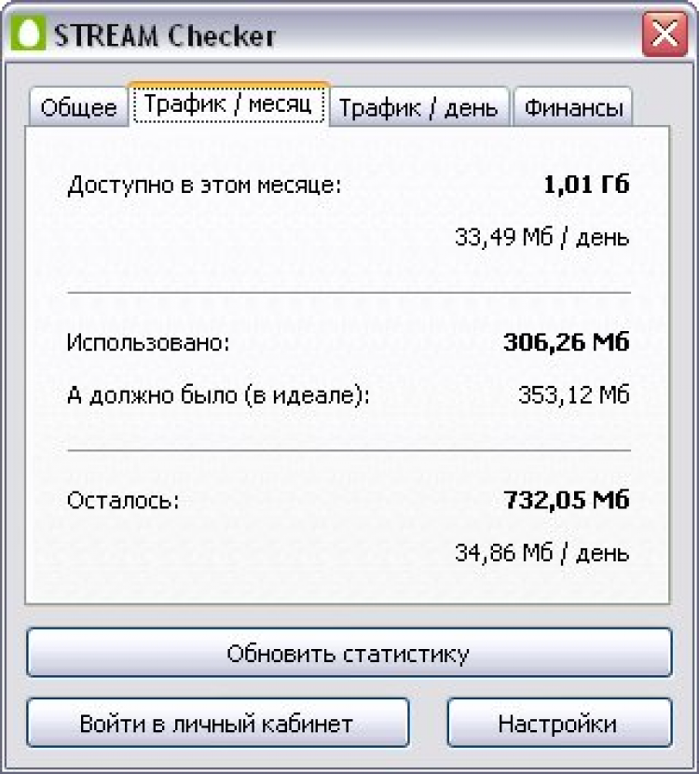Click the Обновить статистику button

349,653
